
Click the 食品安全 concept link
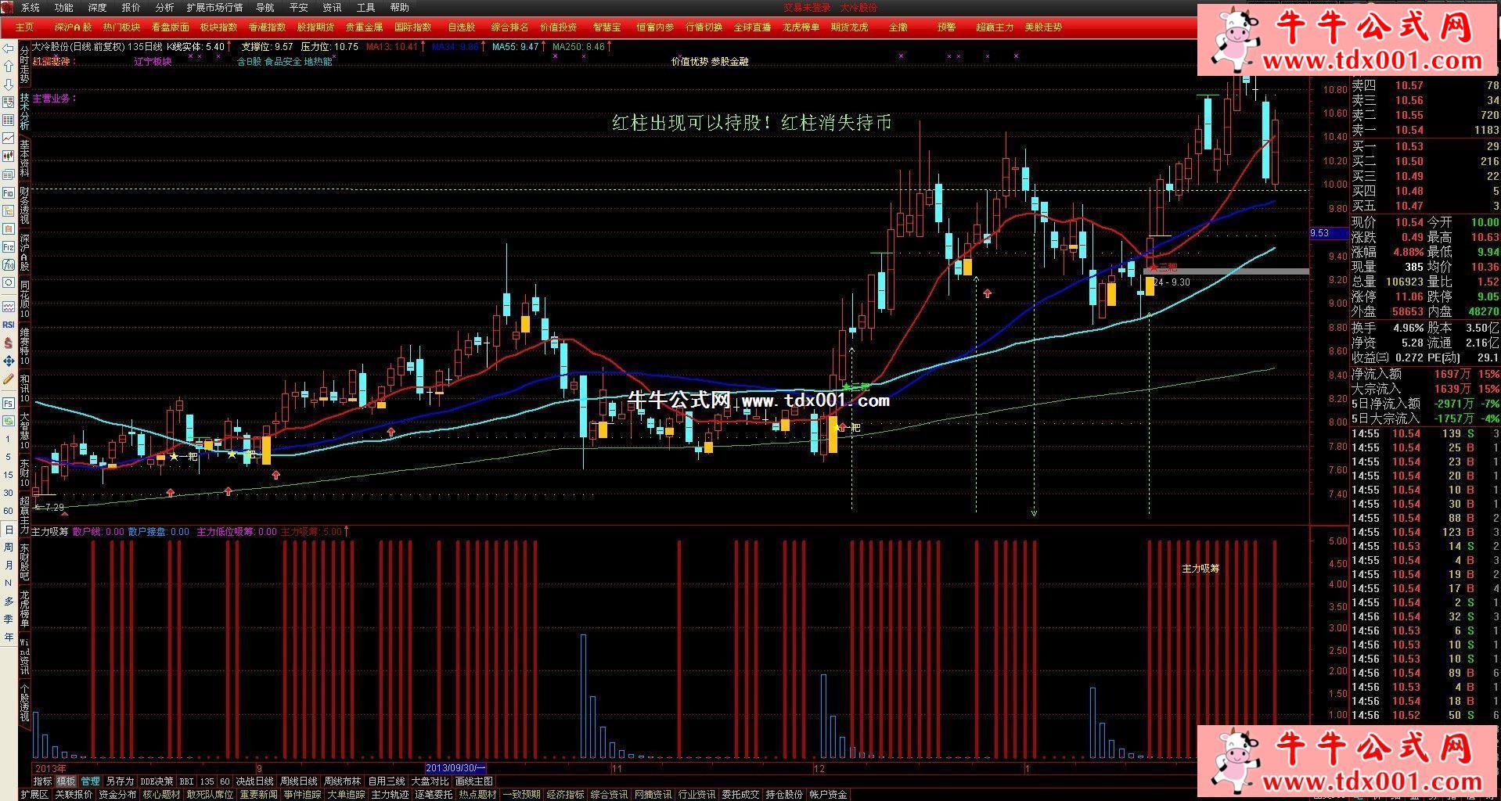(283, 61)
